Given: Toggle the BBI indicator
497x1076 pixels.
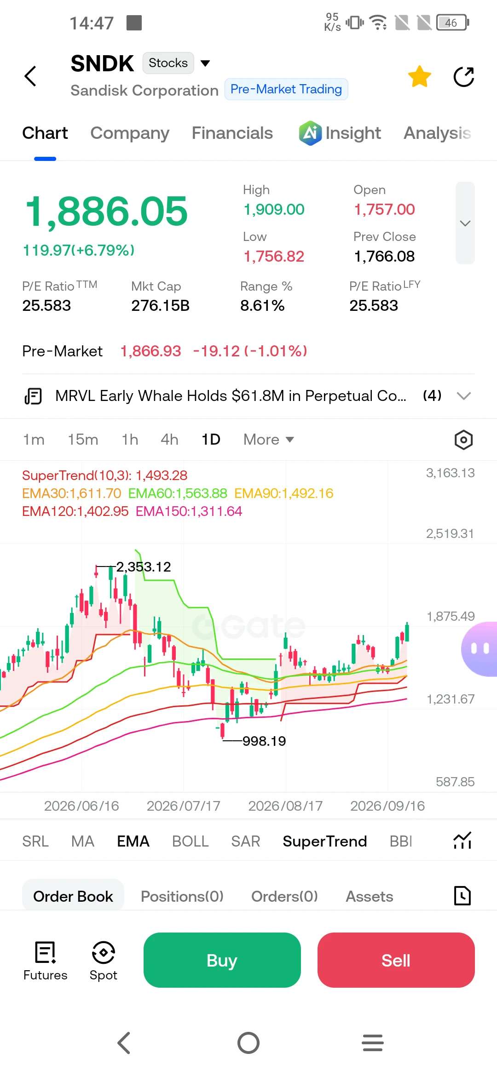Looking at the screenshot, I should pyautogui.click(x=401, y=841).
